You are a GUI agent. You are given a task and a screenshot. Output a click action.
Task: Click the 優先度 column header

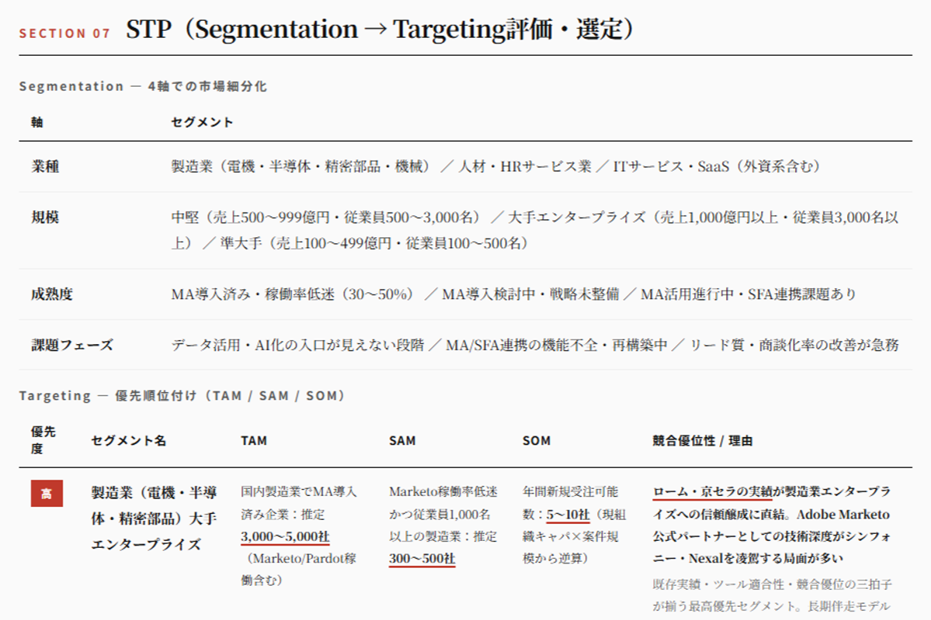[43, 440]
